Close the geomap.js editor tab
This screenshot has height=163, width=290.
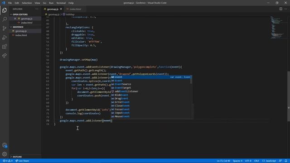61,9
